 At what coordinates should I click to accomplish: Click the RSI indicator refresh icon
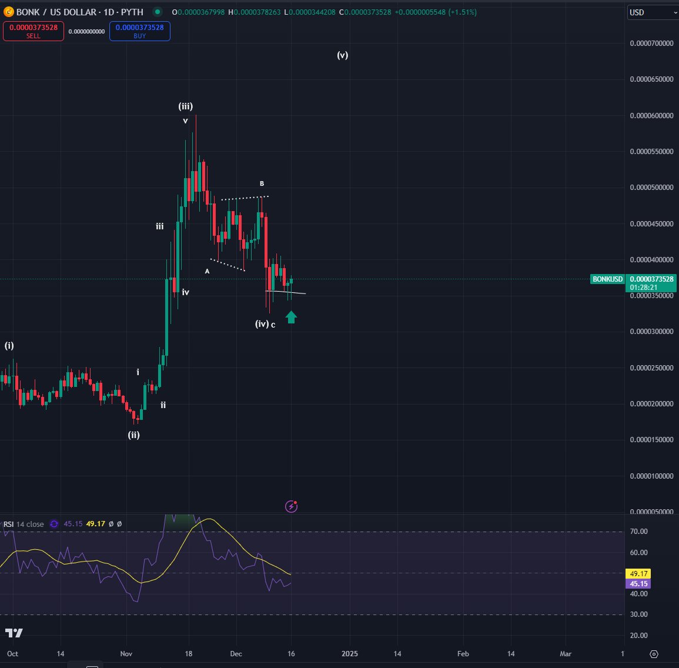coord(54,524)
